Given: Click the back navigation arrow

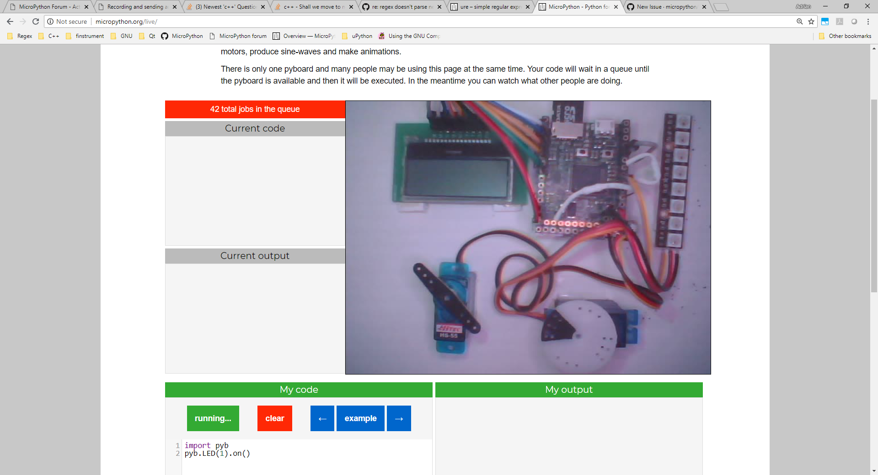Looking at the screenshot, I should (x=10, y=21).
